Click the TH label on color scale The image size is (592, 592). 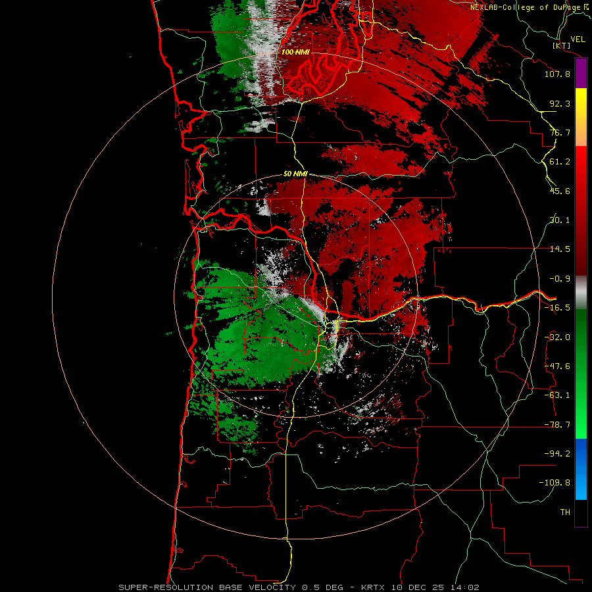pos(565,512)
